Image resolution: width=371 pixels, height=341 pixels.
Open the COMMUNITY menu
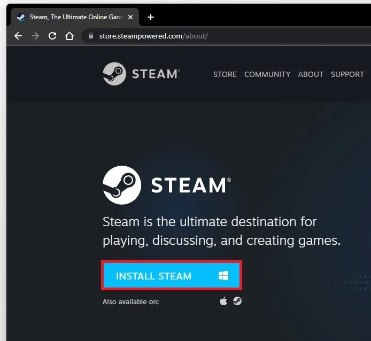click(267, 74)
